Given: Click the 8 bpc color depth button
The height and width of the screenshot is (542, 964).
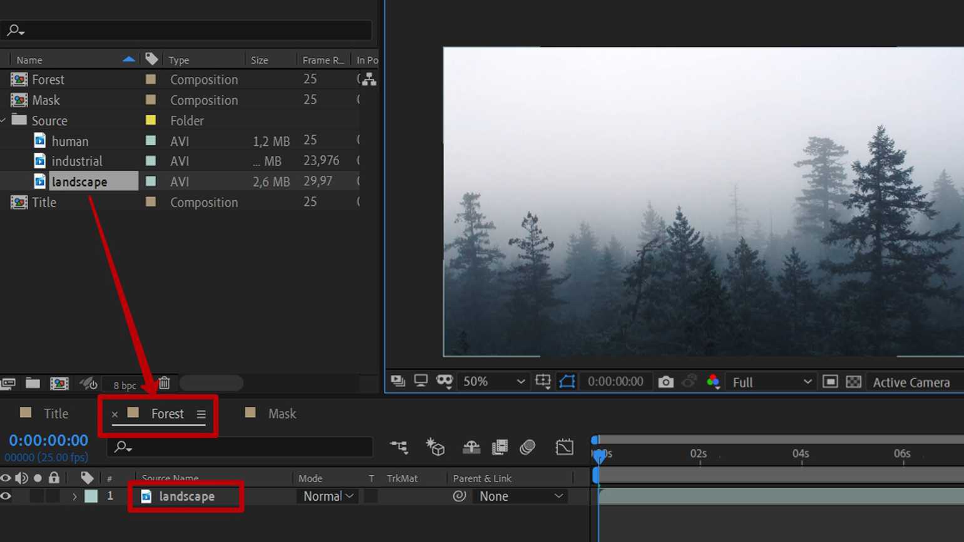Looking at the screenshot, I should [125, 385].
